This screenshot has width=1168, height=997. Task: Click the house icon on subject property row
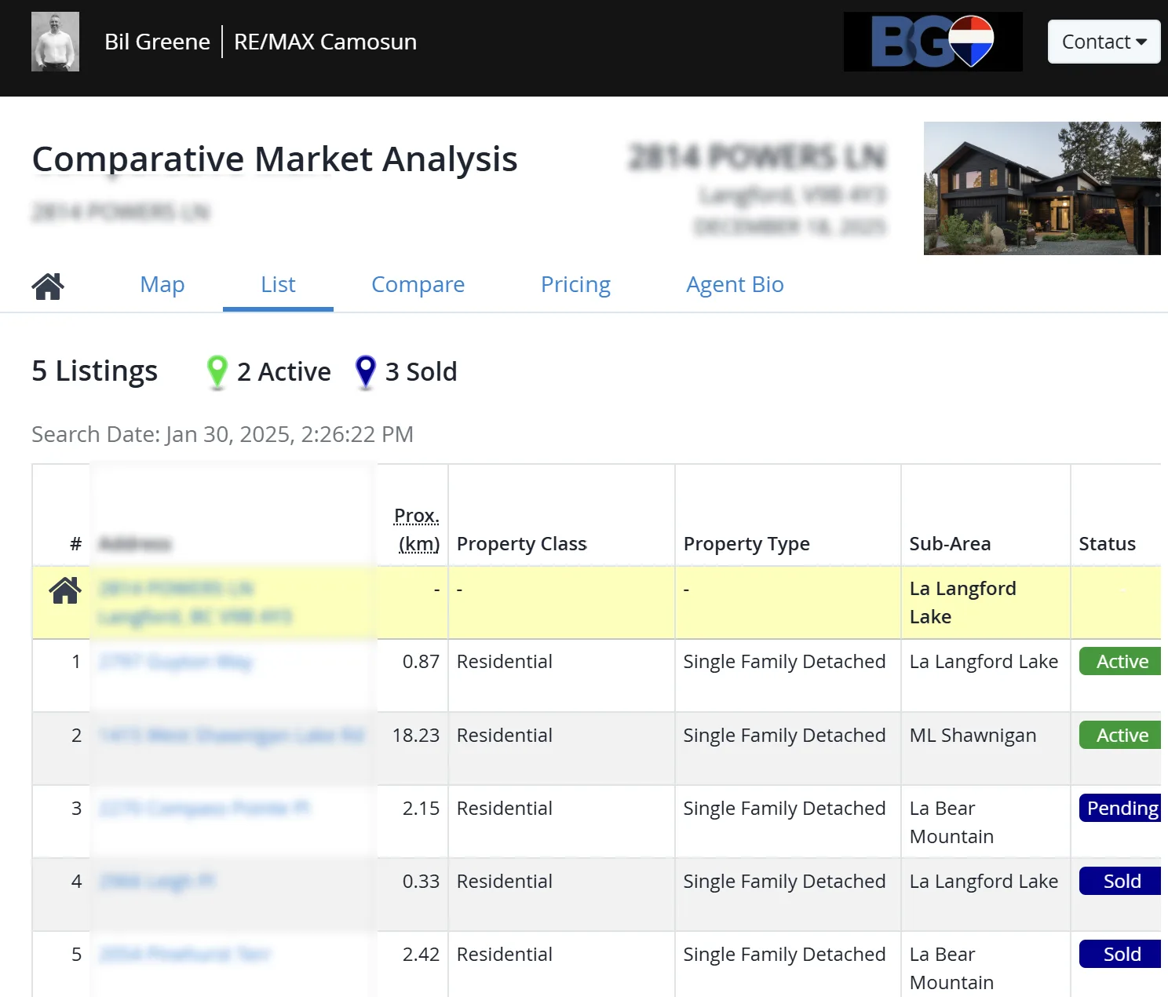pos(64,591)
